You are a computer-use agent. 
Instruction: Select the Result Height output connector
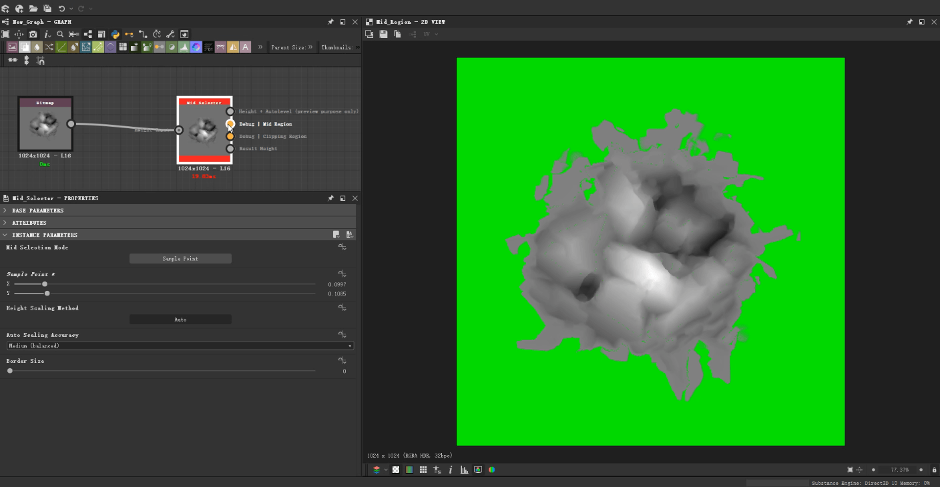(x=230, y=148)
